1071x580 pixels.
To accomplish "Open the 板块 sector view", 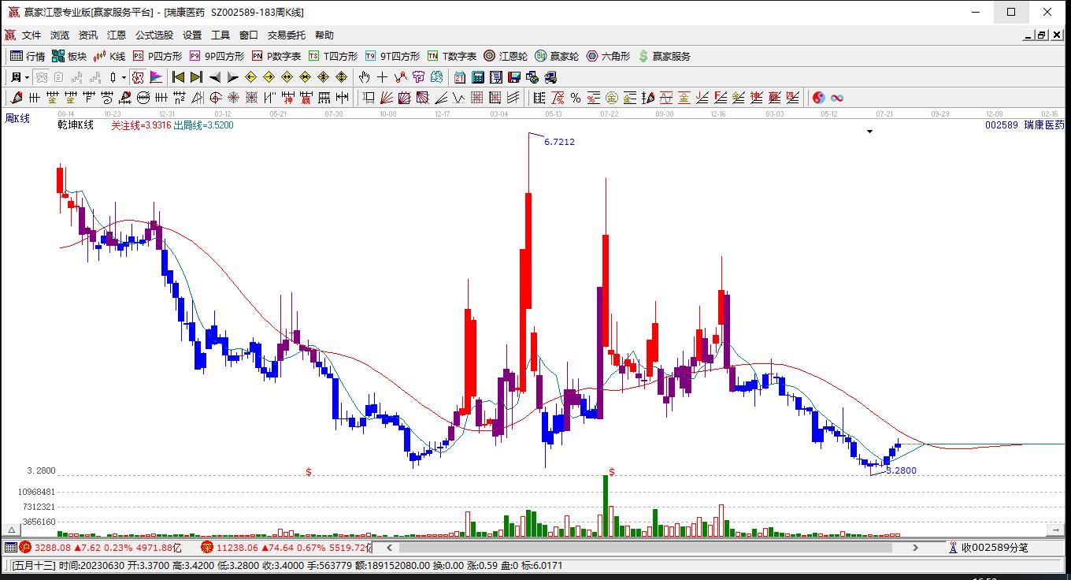I will point(69,56).
